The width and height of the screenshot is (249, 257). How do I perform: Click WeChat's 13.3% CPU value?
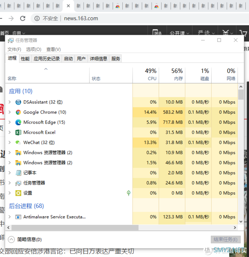(150, 142)
